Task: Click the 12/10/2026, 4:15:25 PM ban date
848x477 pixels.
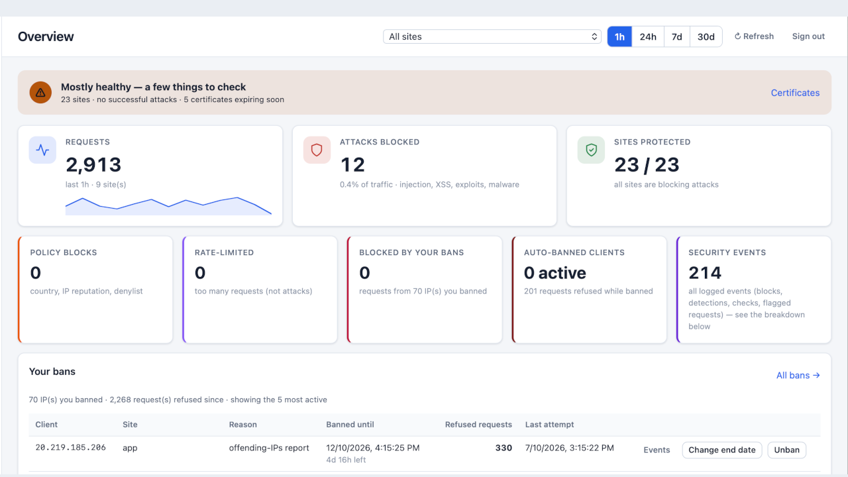Action: pos(373,448)
